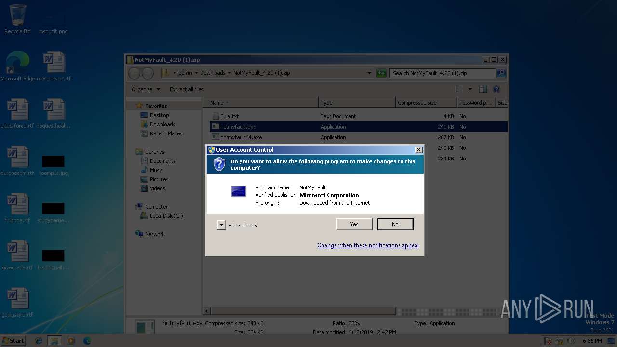Screen dimensions: 617x347
Task: Select the europecom.rtf desktop file
Action: tap(17, 161)
